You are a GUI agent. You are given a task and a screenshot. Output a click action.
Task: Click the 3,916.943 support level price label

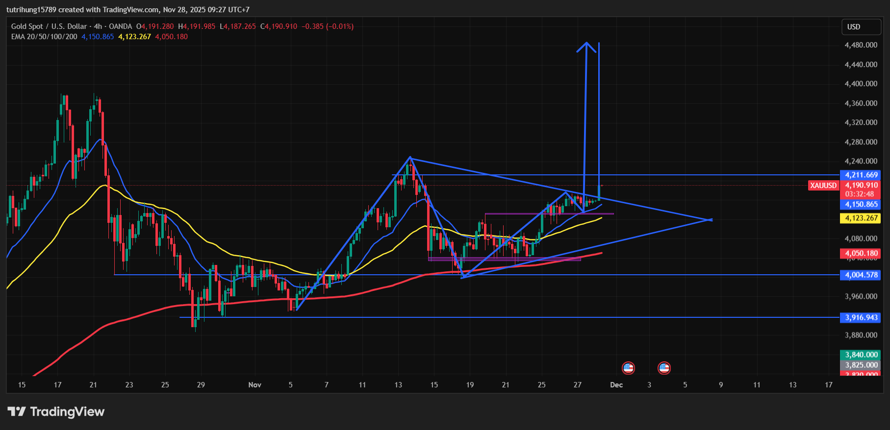[x=861, y=317]
